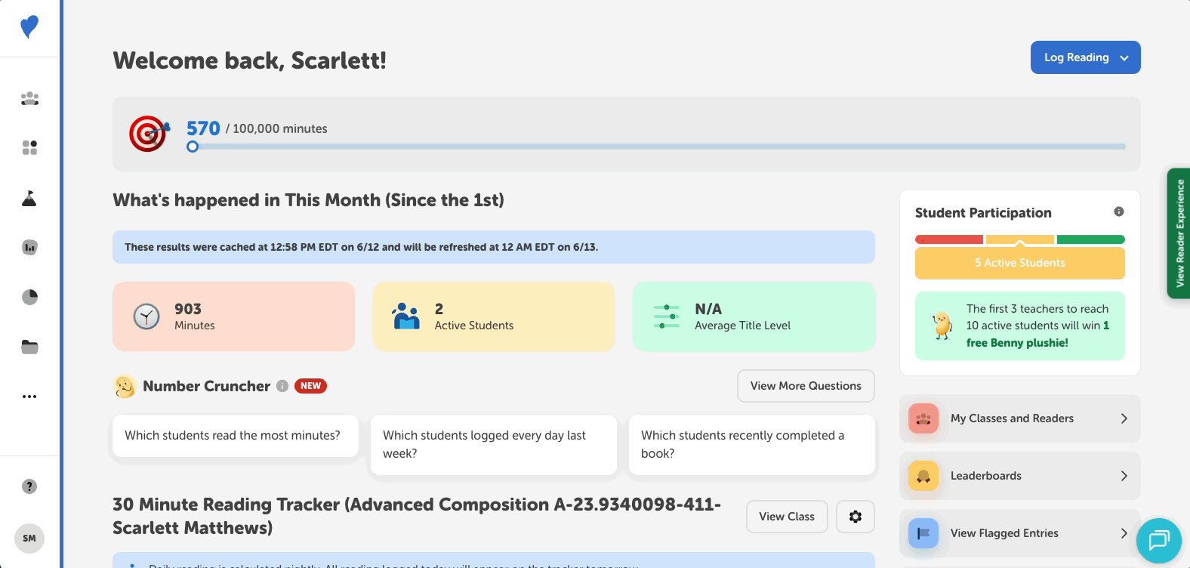1190x568 pixels.
Task: Click the clock icon on Minutes card
Action: point(146,316)
